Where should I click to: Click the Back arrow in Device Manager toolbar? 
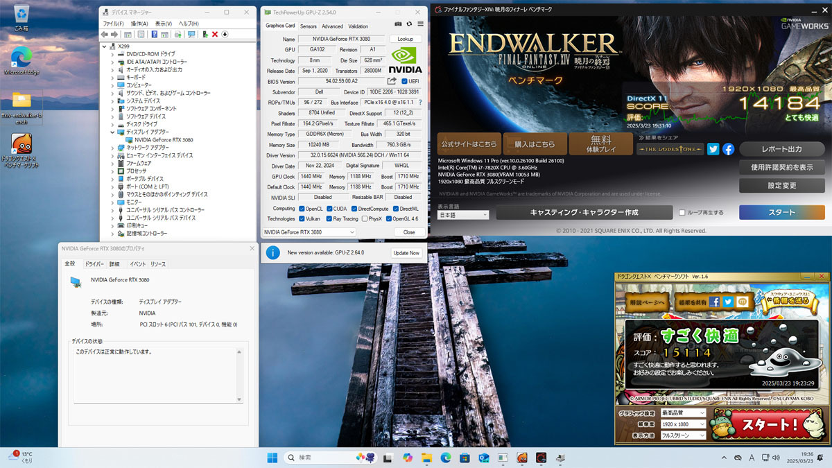coord(105,35)
